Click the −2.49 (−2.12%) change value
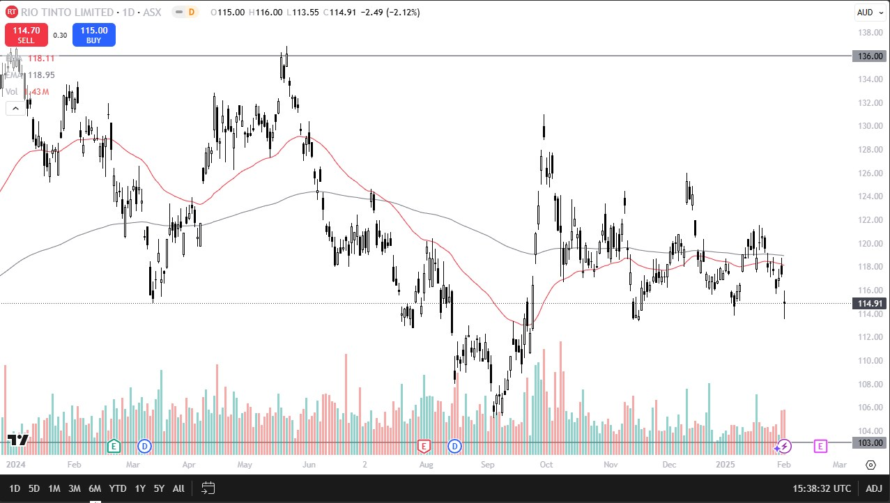The width and height of the screenshot is (890, 503). tap(391, 13)
